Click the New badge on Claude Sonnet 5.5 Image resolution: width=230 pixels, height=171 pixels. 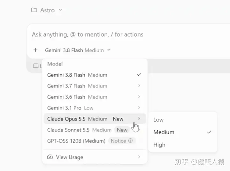122,130
